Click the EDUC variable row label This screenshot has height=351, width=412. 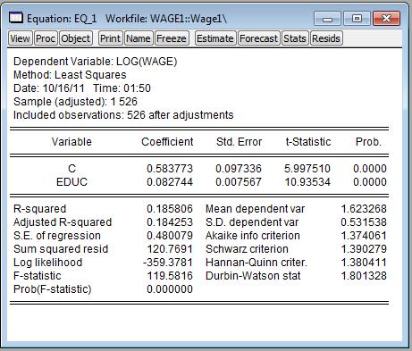[71, 182]
